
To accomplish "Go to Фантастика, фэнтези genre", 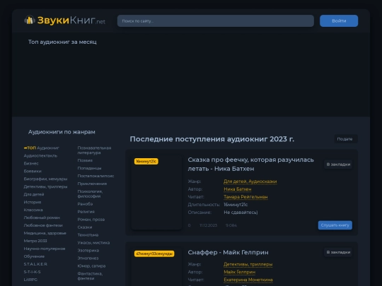I will tap(90, 276).
